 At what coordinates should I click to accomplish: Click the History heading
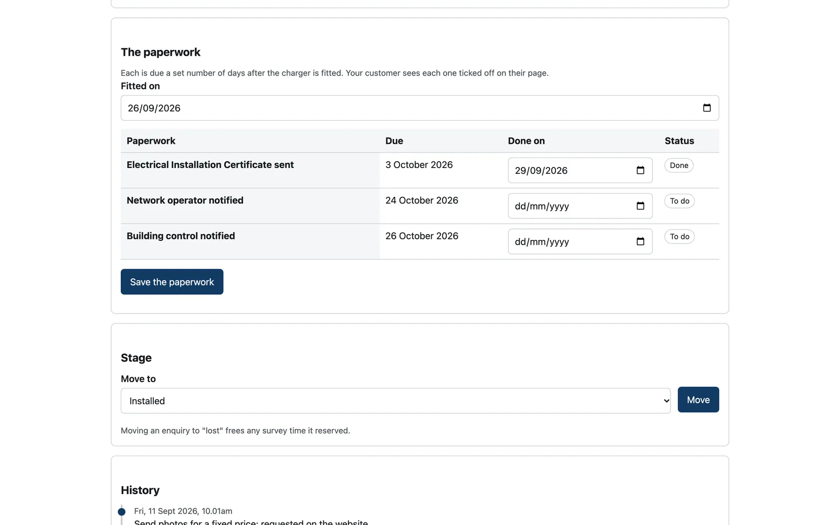click(140, 490)
